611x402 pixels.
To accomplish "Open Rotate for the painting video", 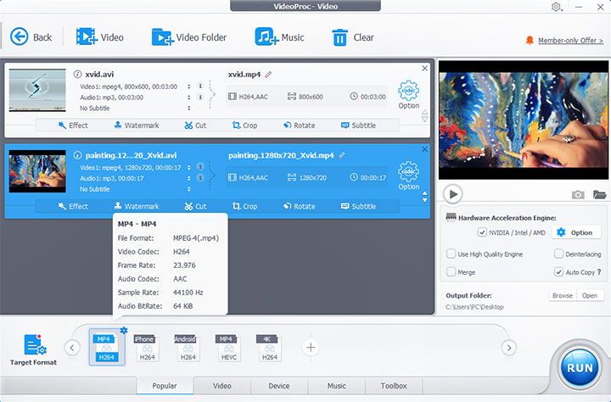I will [x=299, y=206].
